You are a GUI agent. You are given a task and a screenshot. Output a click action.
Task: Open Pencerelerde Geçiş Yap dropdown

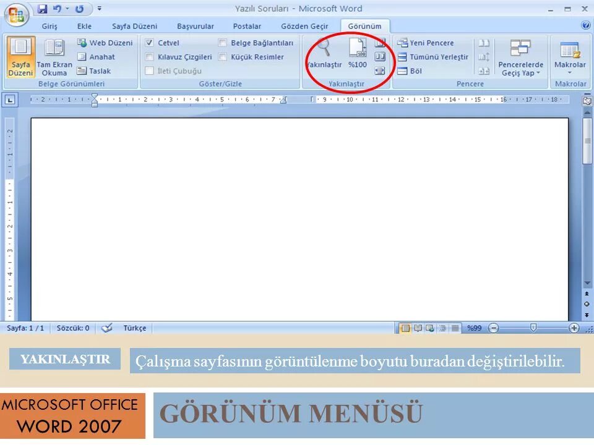click(520, 57)
